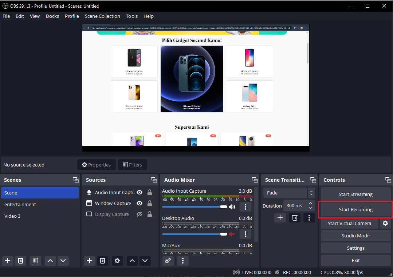Open Audio Input Capture options dots

pyautogui.click(x=245, y=207)
